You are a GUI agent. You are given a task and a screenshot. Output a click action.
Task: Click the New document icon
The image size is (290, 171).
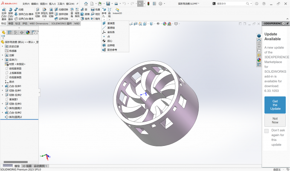tap(92, 3)
